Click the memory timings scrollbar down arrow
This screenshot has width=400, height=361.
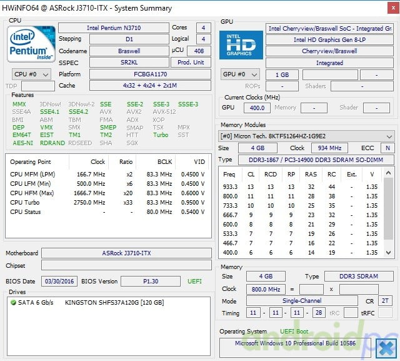pos(388,253)
